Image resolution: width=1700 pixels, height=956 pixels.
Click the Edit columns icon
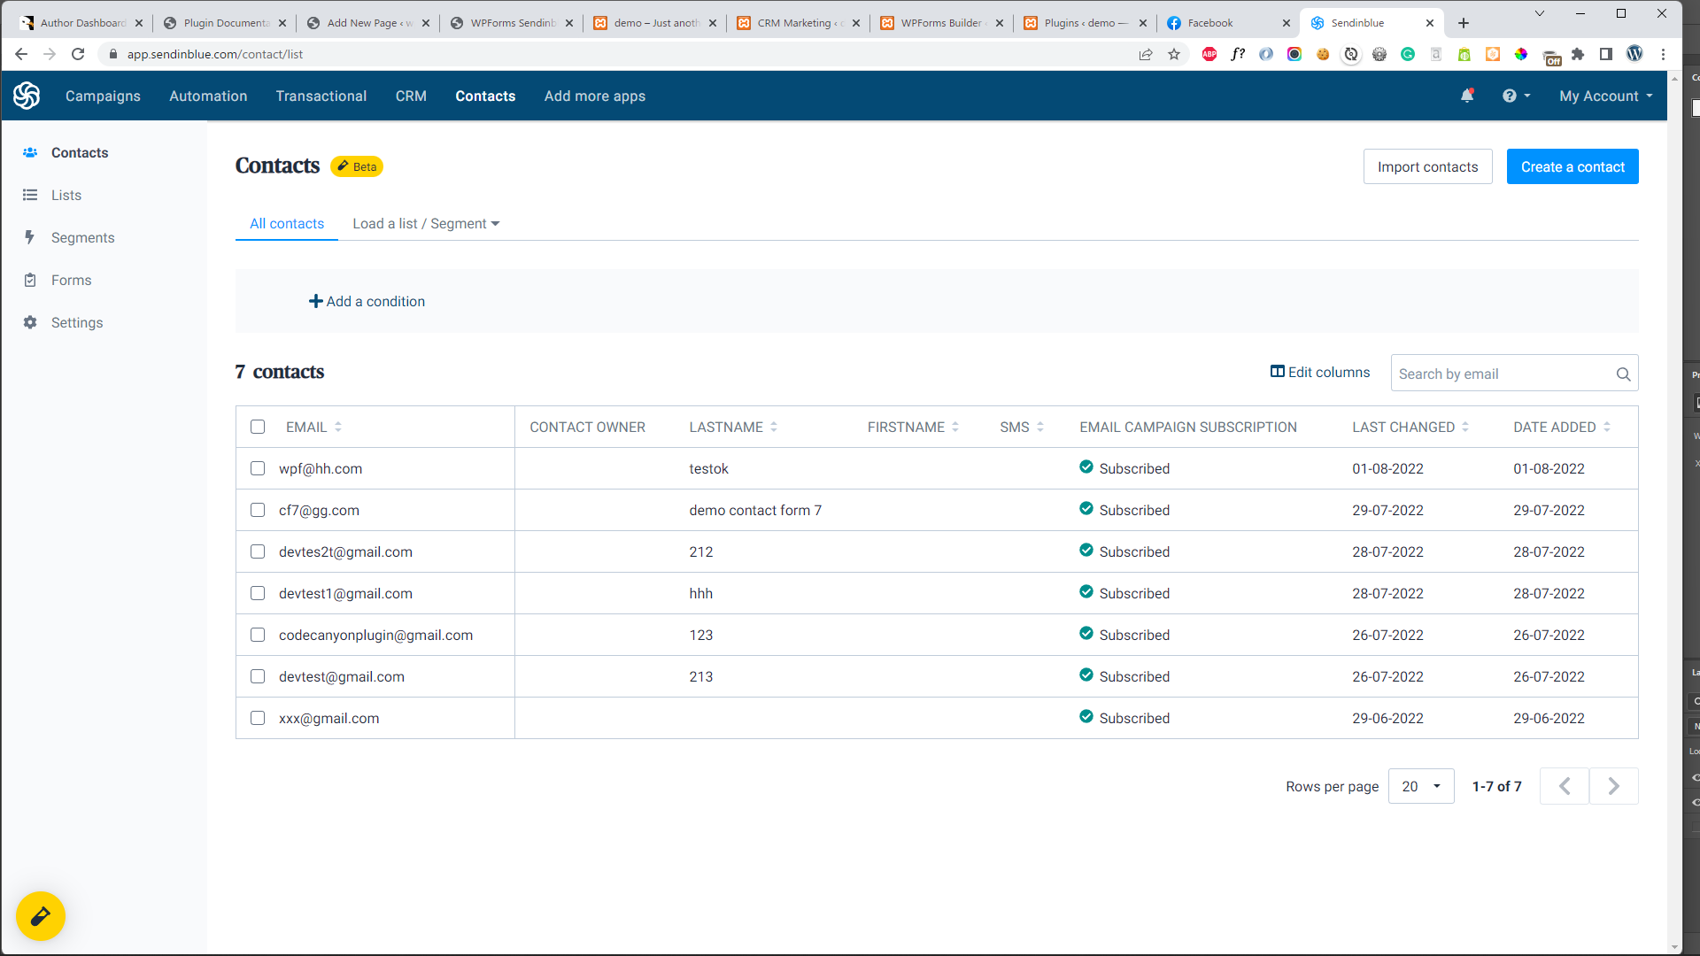coord(1277,372)
